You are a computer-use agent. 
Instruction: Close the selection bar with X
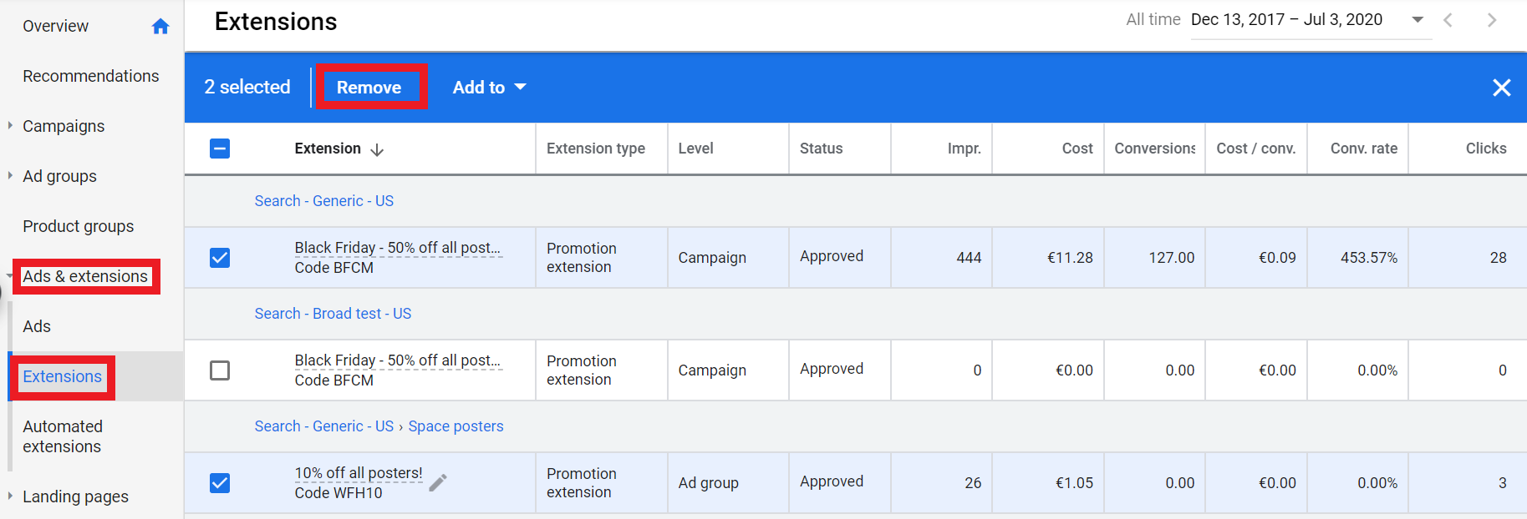coord(1501,88)
